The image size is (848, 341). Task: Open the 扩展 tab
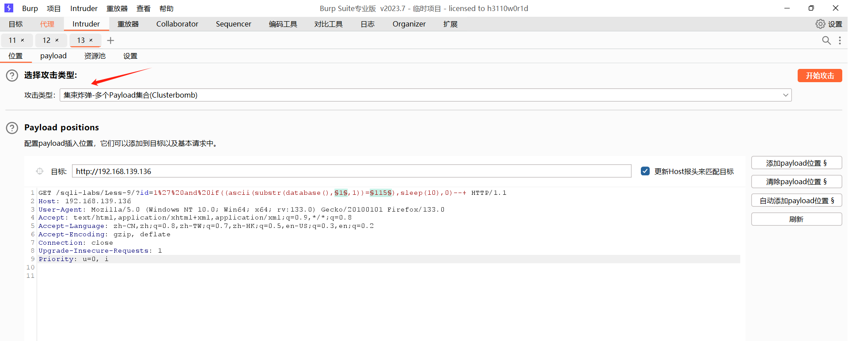(x=450, y=24)
